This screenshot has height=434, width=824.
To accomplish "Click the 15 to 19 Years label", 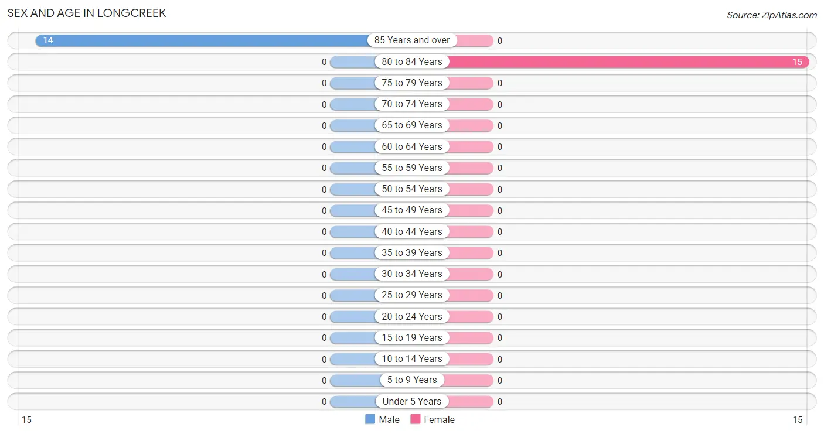I will pyautogui.click(x=412, y=337).
